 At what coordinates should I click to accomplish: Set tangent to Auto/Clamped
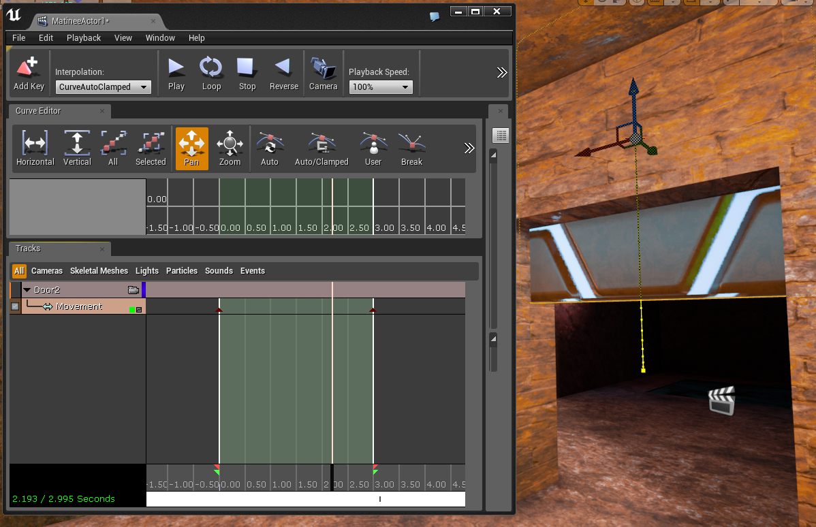(321, 144)
